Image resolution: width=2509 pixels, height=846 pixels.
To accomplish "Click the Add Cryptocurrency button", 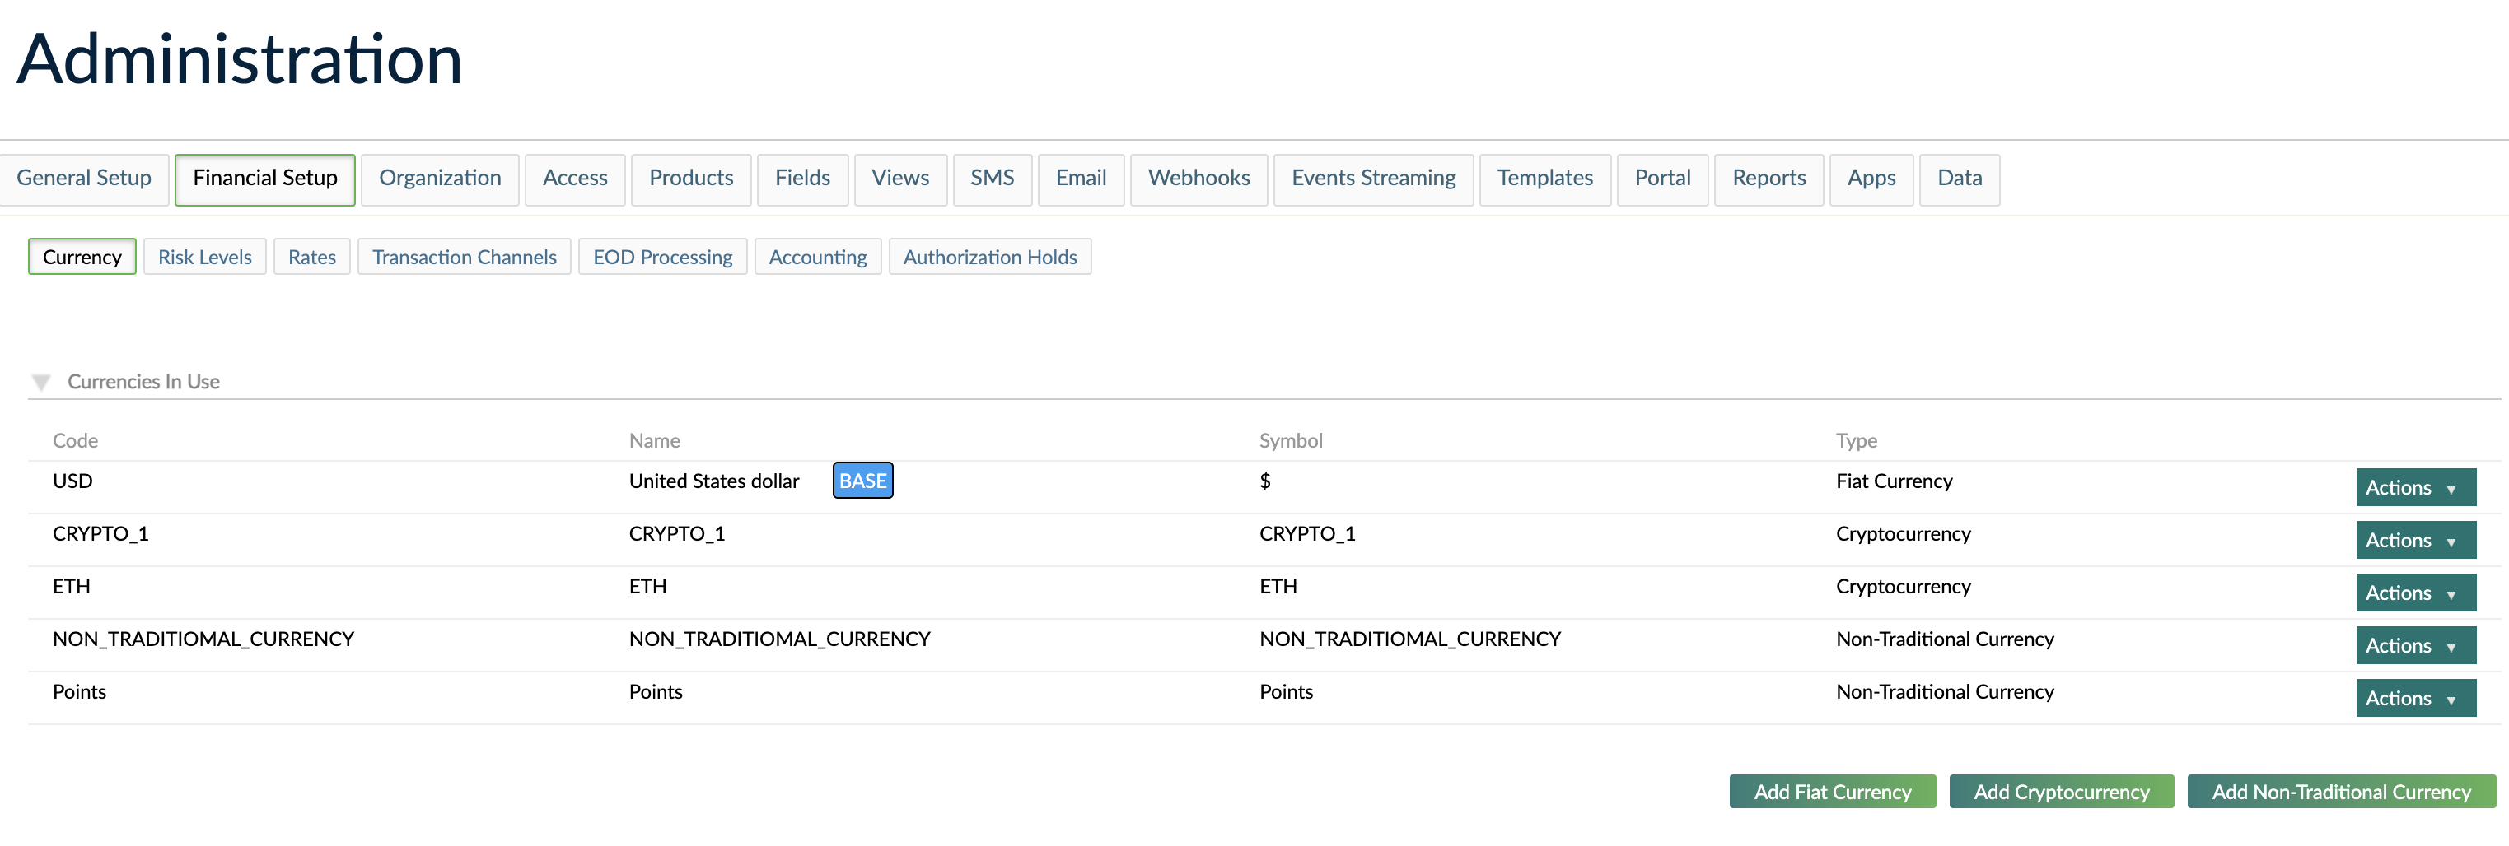I will click(x=2062, y=791).
